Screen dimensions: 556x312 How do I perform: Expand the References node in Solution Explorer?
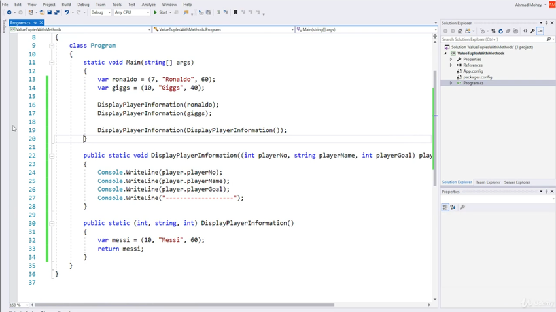tap(451, 65)
